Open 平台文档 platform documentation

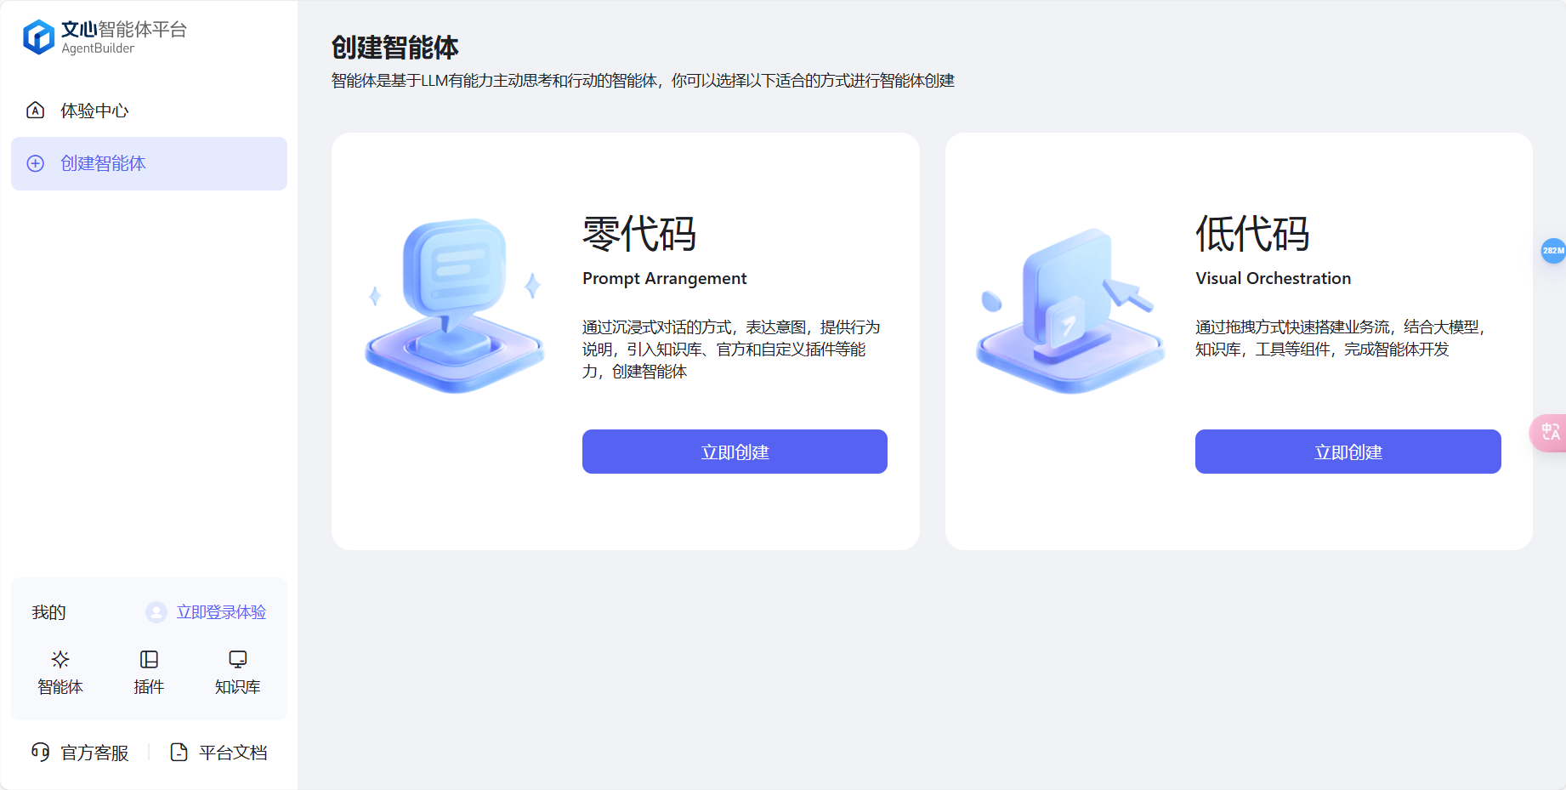point(232,752)
